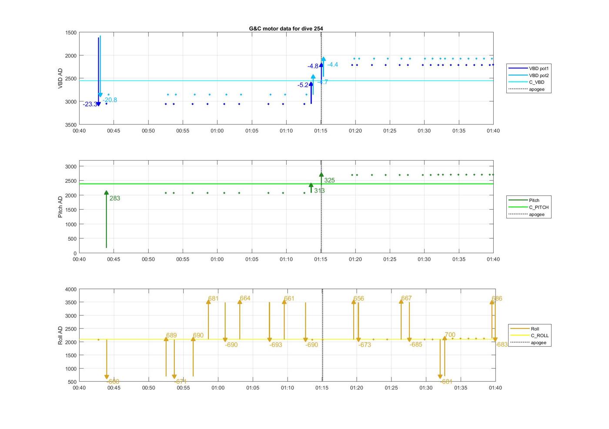
Task: Click the "283" annotation in the Pitch plot
Action: pyautogui.click(x=115, y=198)
